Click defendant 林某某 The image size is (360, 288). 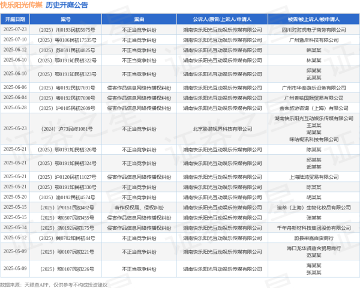(314, 61)
